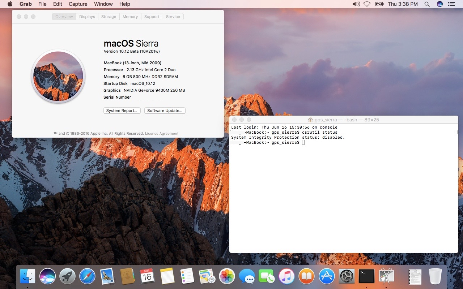Image resolution: width=463 pixels, height=289 pixels.
Task: Open Calendar icon showing Jun 16
Action: pyautogui.click(x=147, y=276)
